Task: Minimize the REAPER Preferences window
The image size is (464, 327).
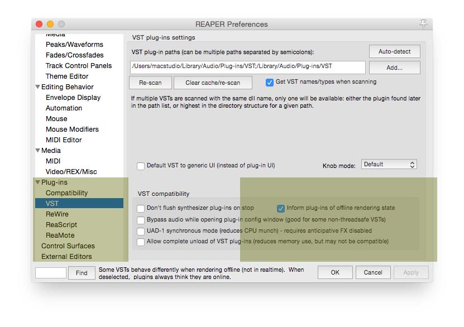Action: [50, 24]
